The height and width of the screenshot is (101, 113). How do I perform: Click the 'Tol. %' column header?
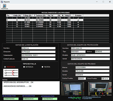[x=50, y=15]
